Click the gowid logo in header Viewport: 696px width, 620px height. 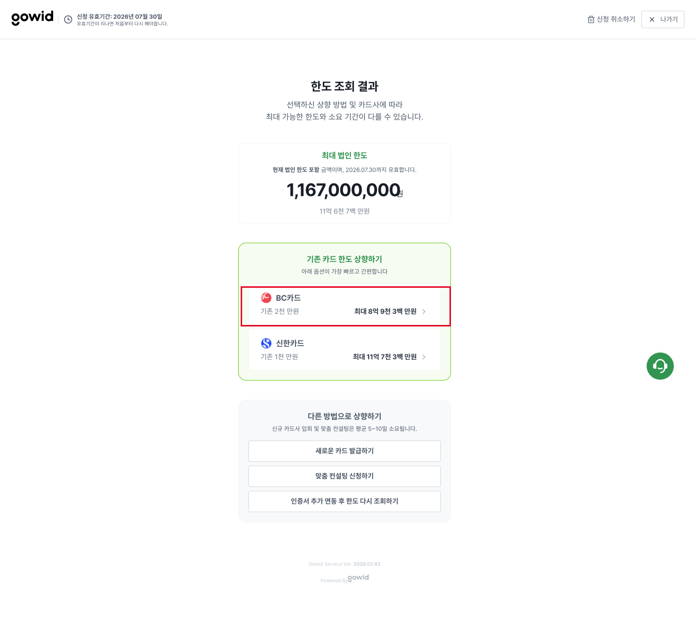[x=32, y=18]
